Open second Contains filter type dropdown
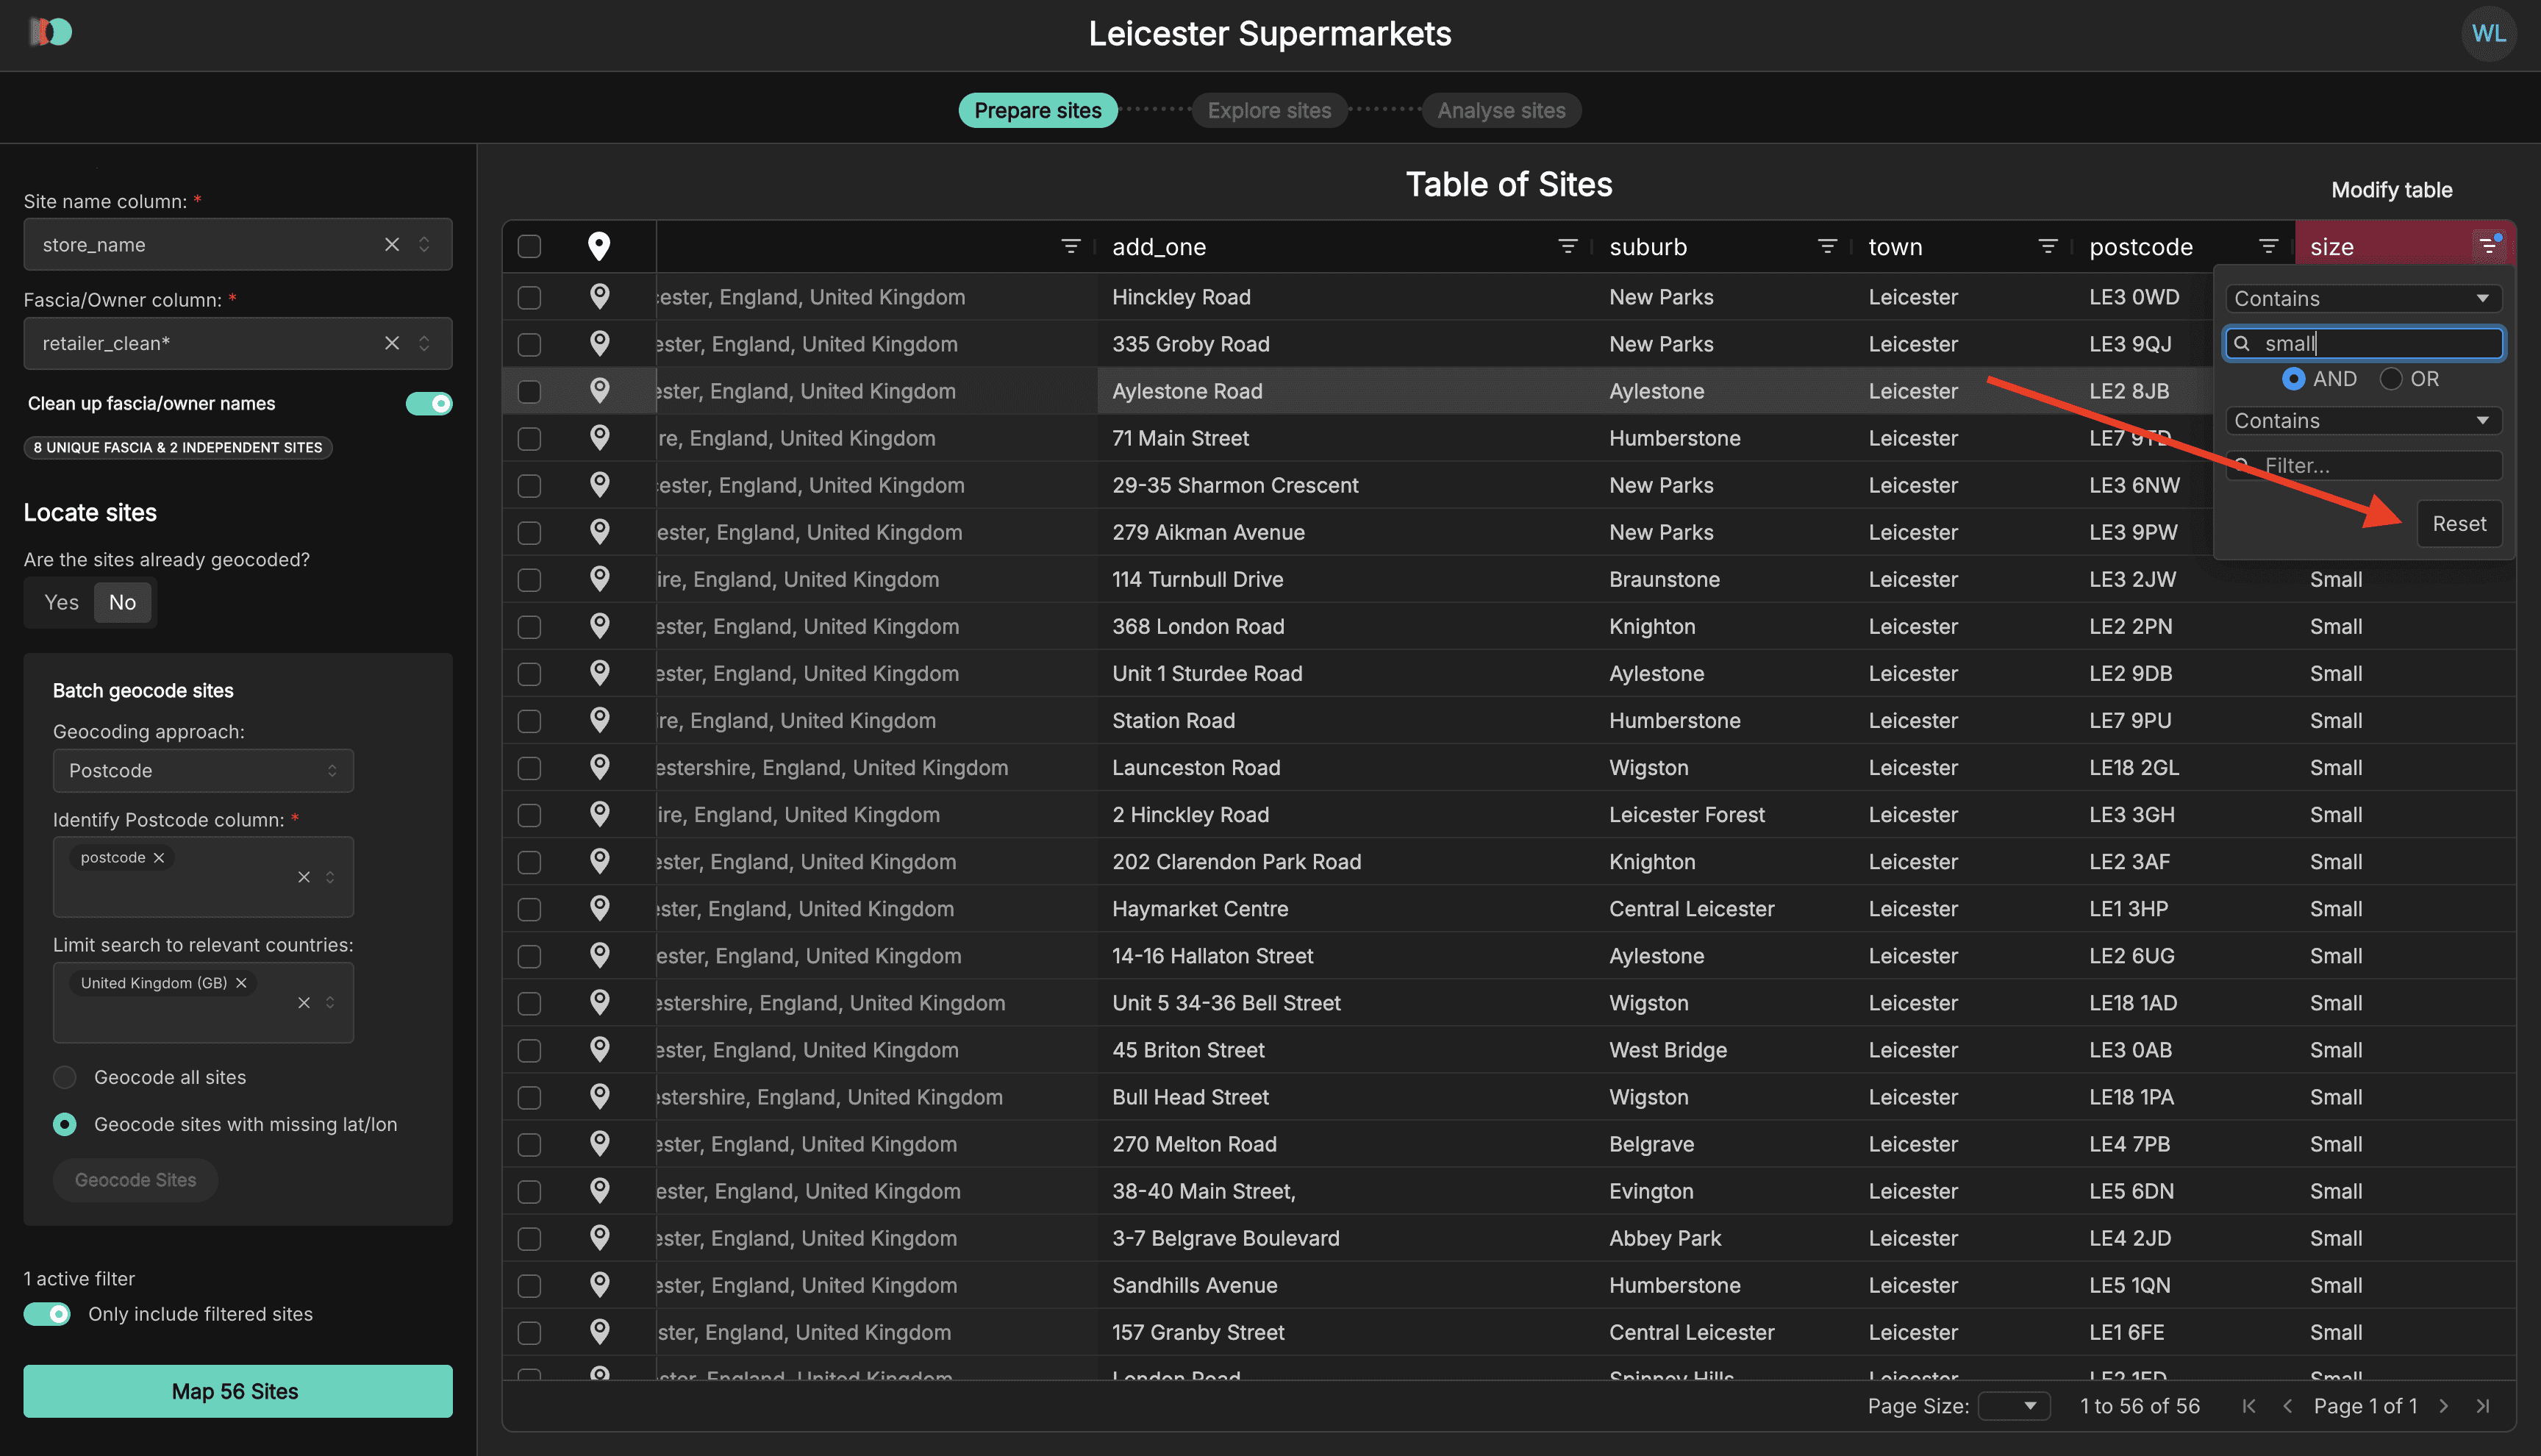Viewport: 2541px width, 1456px height. click(2363, 420)
